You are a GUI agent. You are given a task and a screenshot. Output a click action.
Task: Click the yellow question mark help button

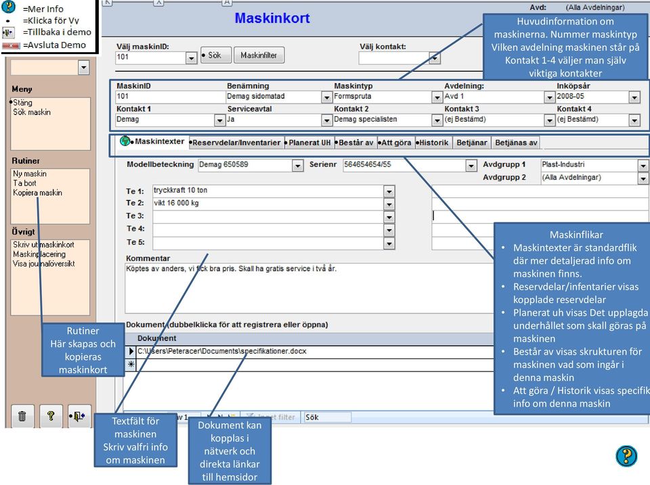pyautogui.click(x=51, y=415)
